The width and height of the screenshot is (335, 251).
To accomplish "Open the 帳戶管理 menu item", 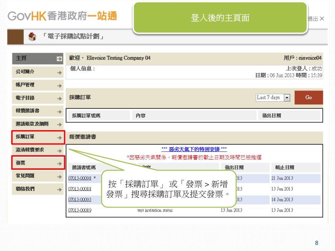I will (x=38, y=85).
